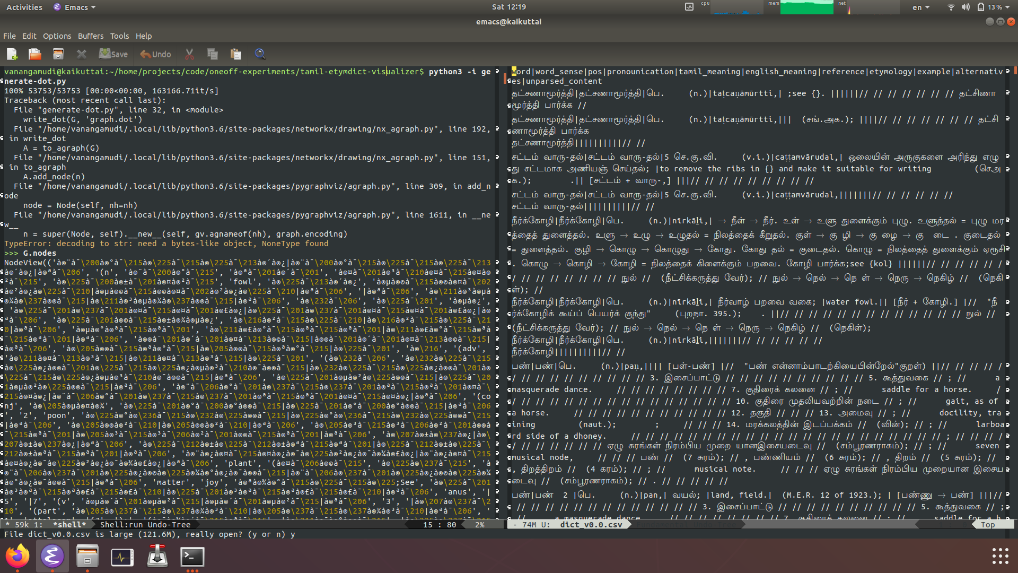Viewport: 1018px width, 573px height.
Task: Focus Emacs from the dock
Action: (x=52, y=556)
